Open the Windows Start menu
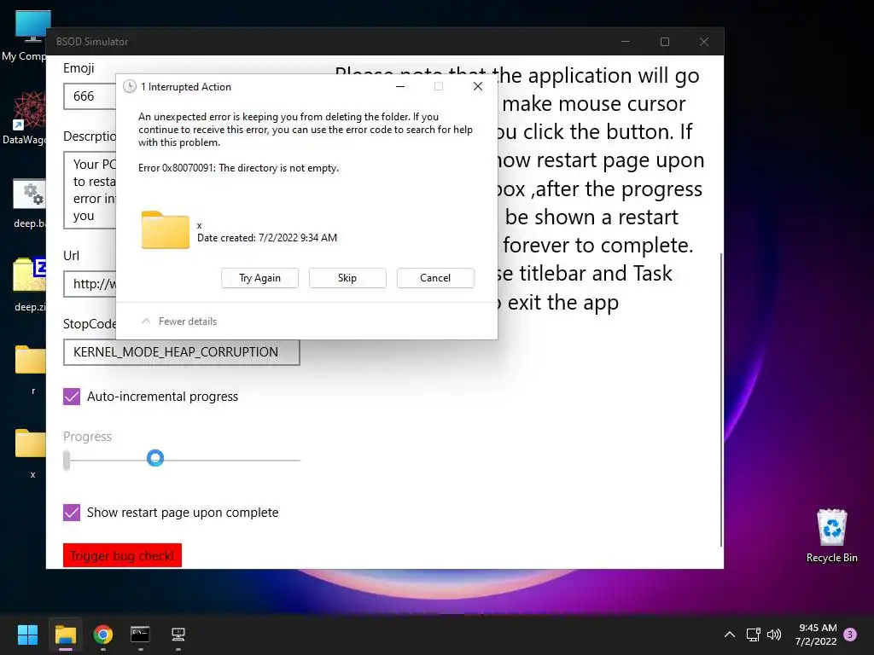 click(27, 635)
